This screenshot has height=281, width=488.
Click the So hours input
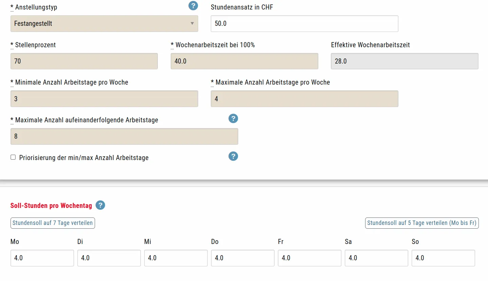tap(443, 258)
